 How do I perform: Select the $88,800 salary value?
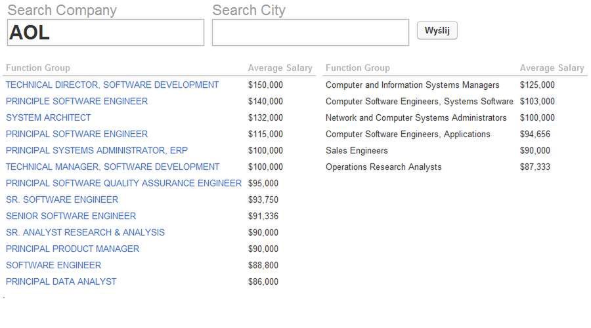point(263,265)
